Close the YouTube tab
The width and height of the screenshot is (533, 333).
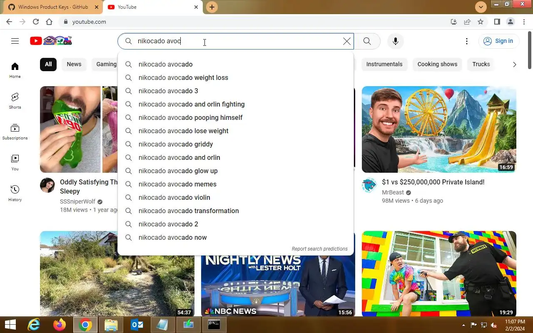point(196,7)
